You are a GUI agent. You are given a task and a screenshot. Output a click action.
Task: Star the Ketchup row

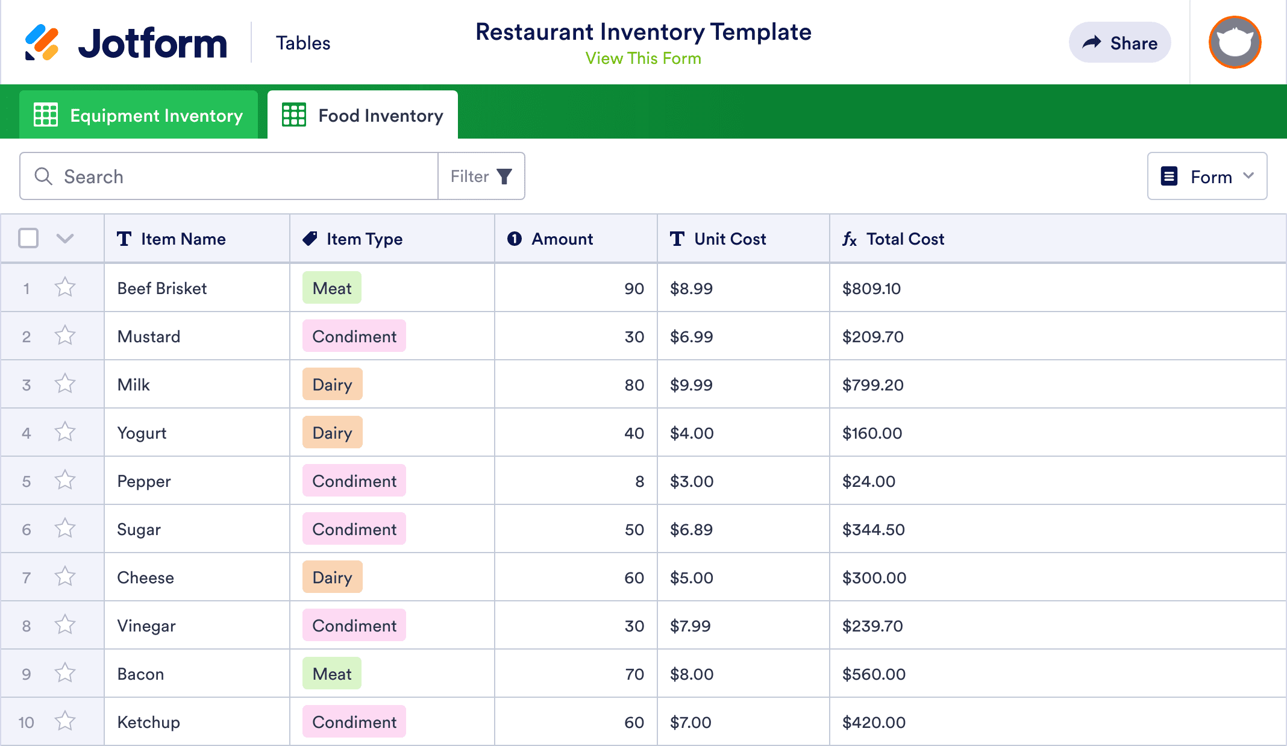pos(65,721)
